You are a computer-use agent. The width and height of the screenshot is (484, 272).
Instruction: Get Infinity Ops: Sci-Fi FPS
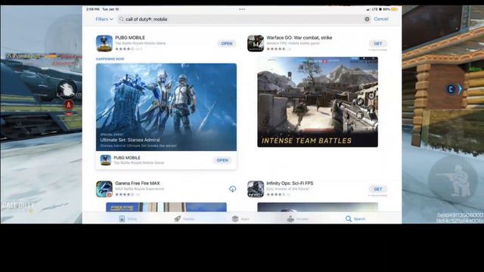click(x=378, y=189)
